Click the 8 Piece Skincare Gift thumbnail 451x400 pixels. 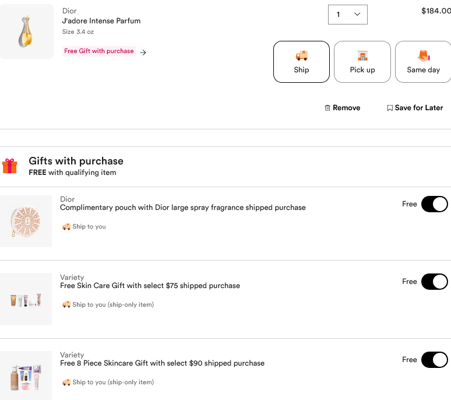tap(26, 376)
